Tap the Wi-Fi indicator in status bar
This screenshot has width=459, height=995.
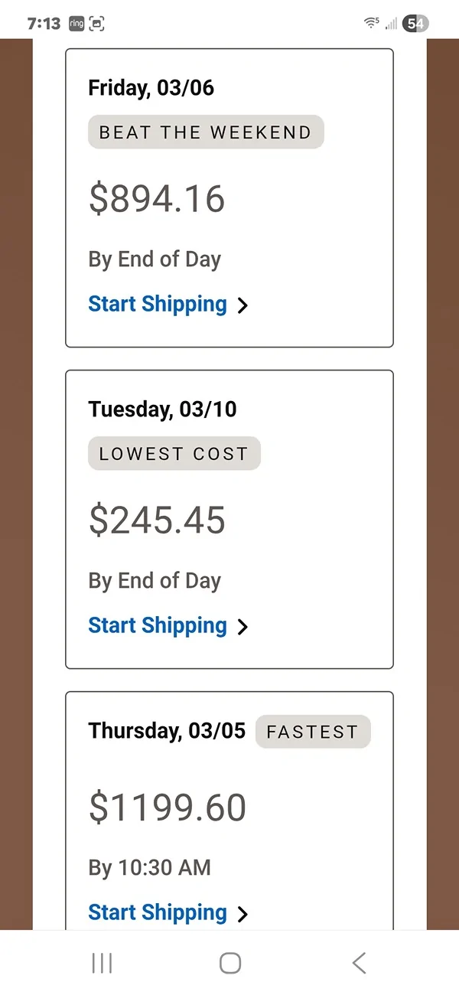tap(371, 24)
